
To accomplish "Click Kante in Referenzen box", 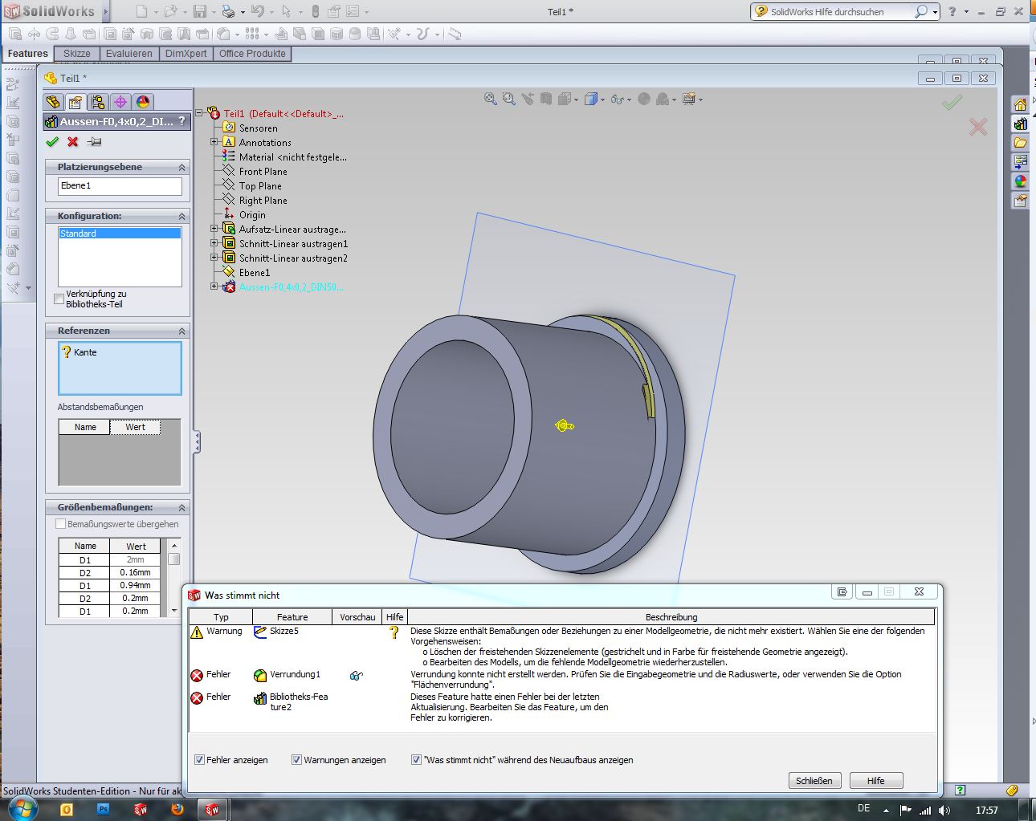I will [85, 352].
